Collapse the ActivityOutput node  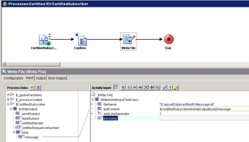pos(11,109)
